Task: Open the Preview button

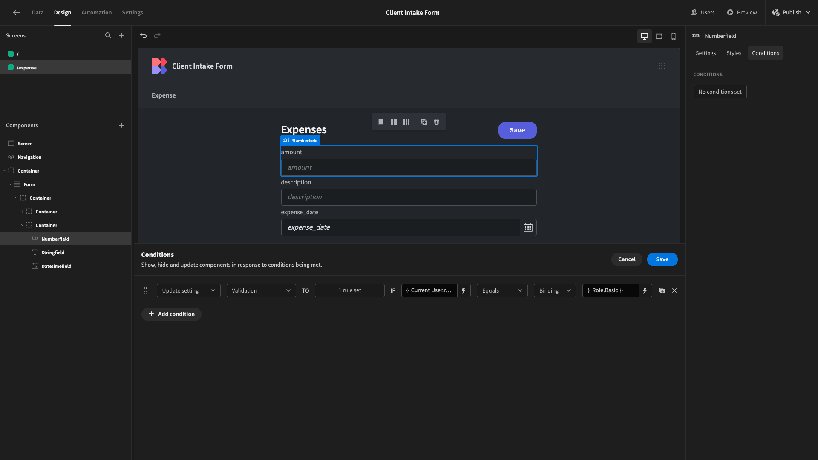Action: (742, 13)
